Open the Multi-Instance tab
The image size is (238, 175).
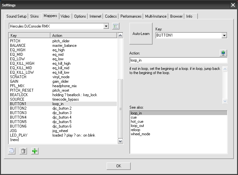(x=156, y=16)
